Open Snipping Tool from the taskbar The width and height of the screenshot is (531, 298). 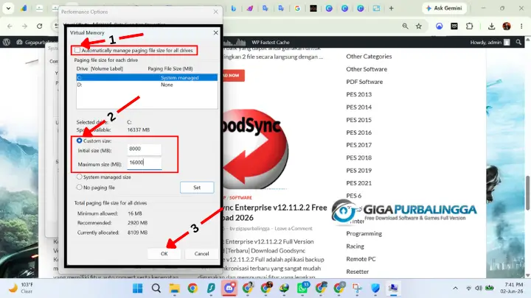357,288
